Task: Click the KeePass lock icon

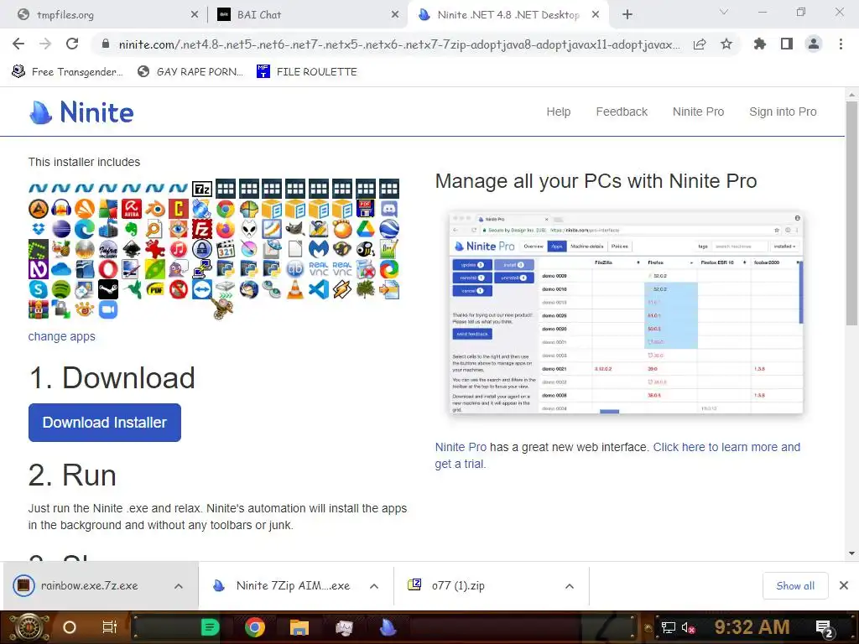Action: click(x=201, y=249)
